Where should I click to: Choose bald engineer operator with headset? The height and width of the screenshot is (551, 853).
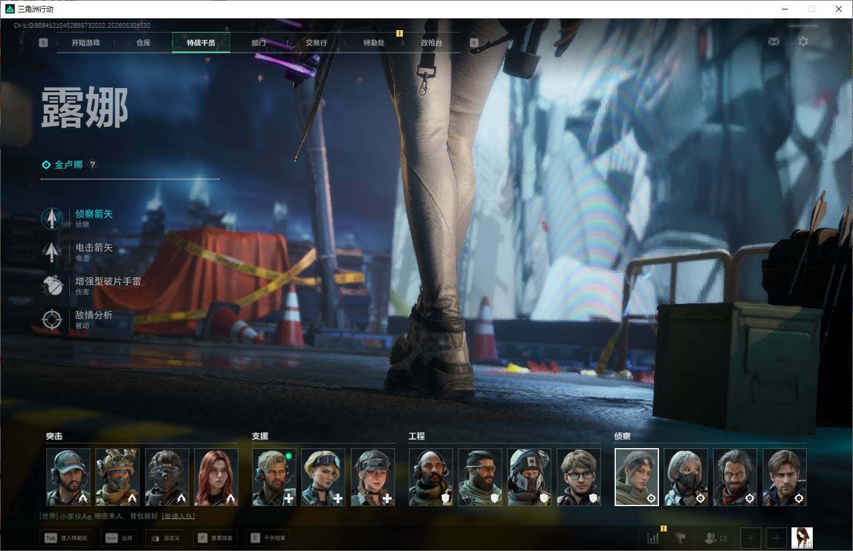tap(431, 477)
